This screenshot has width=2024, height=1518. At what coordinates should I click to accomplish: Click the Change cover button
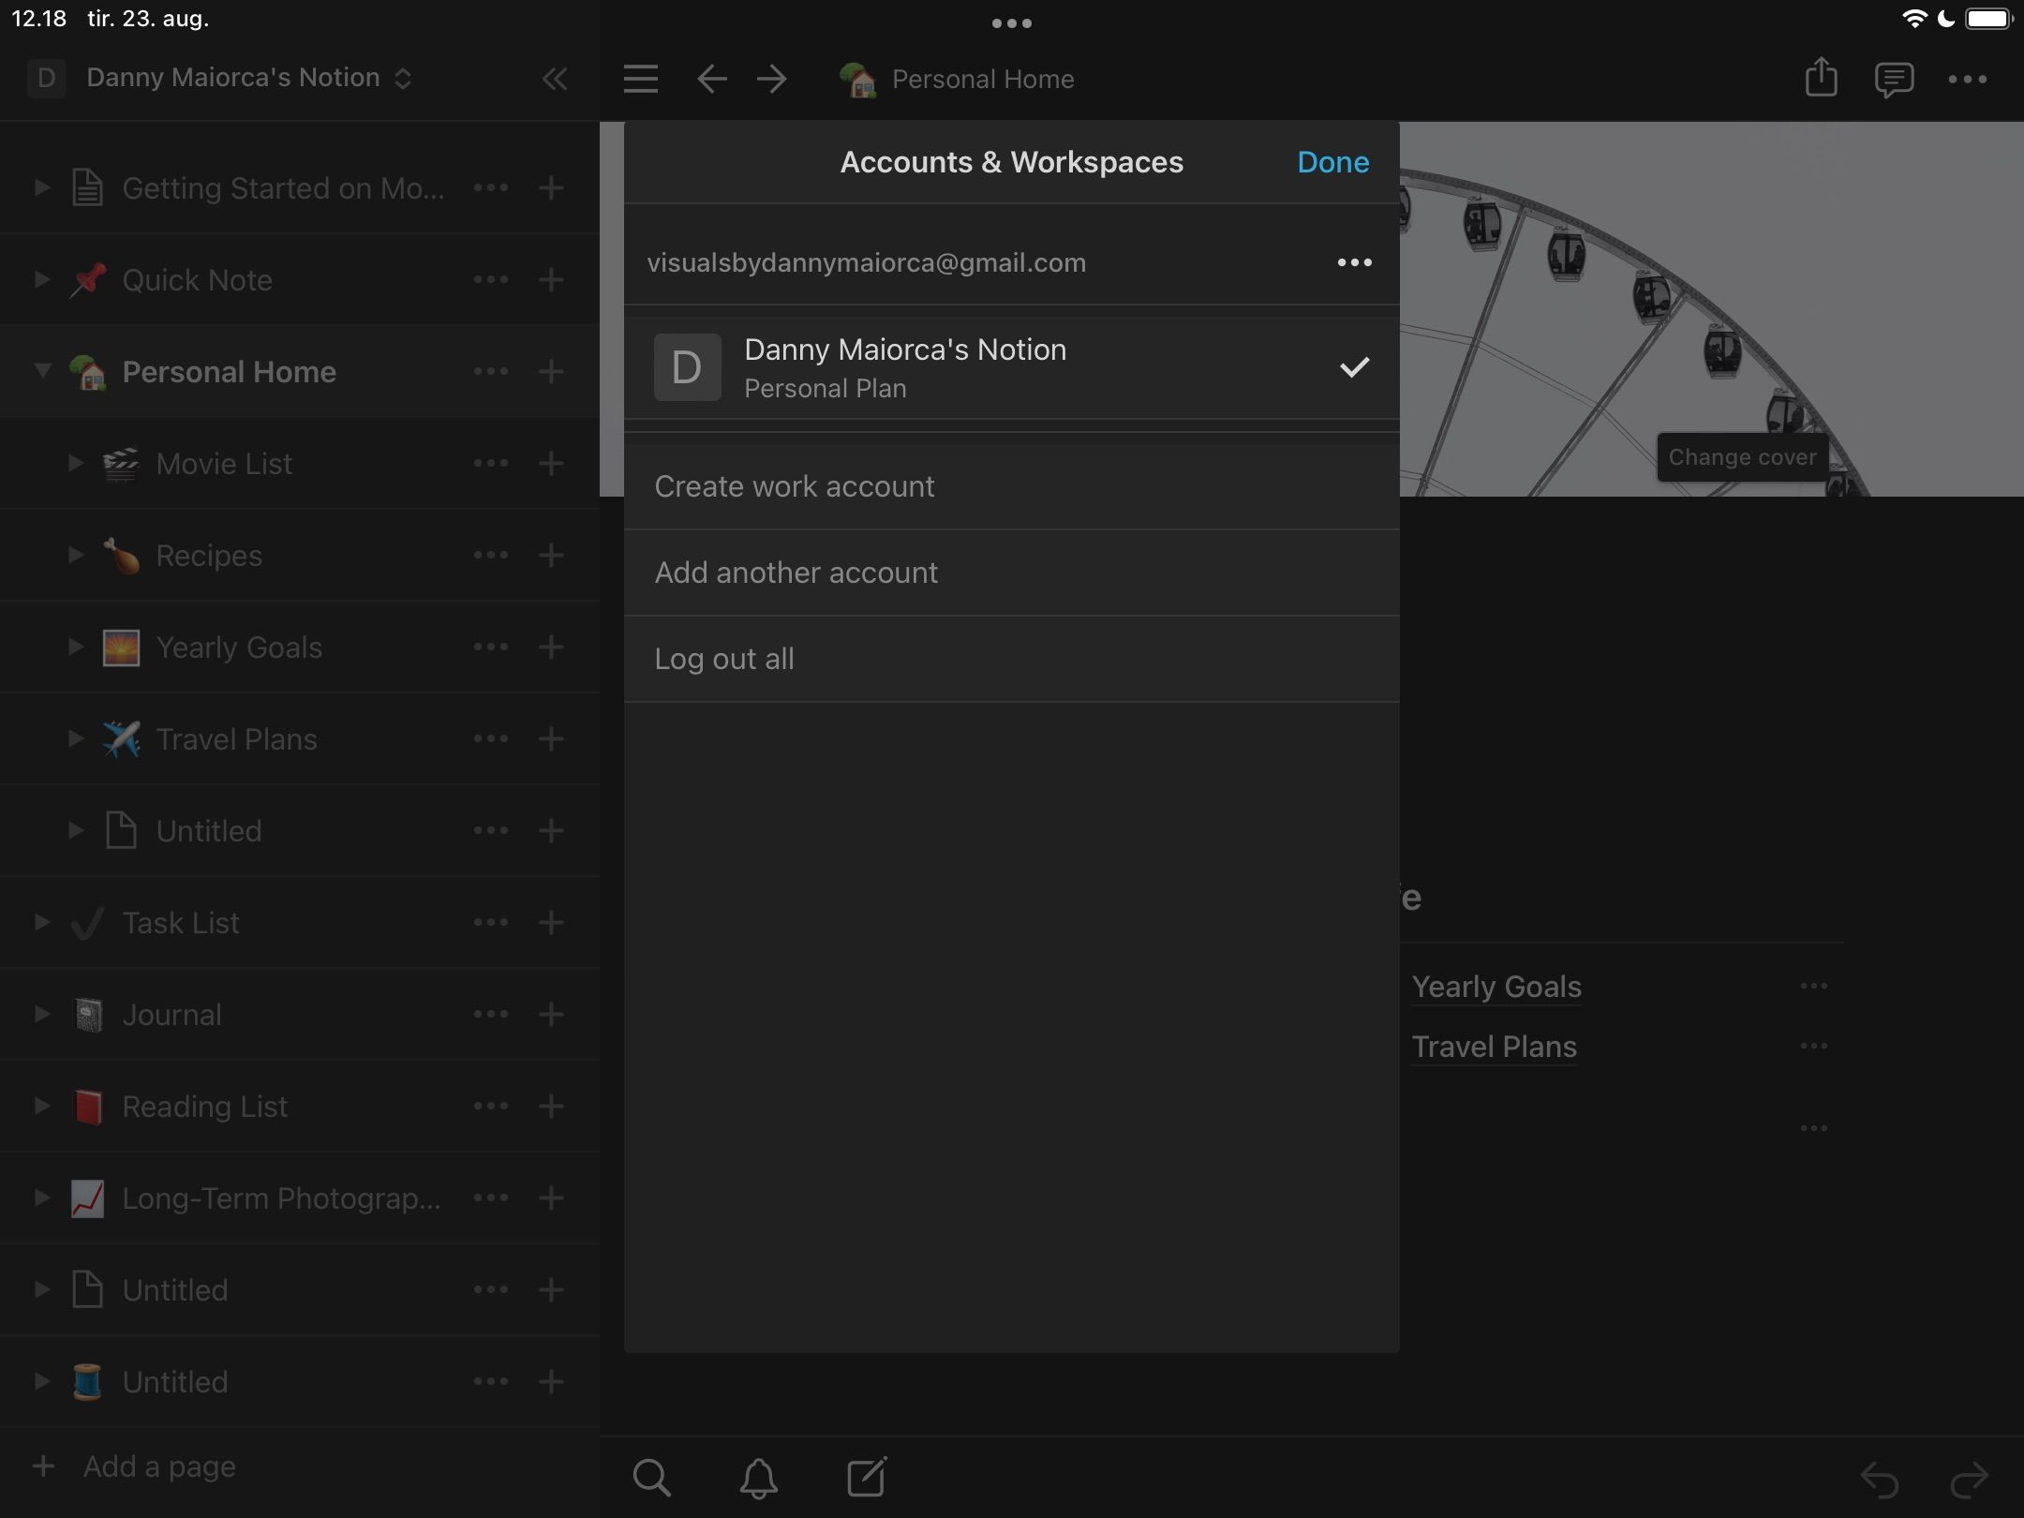(x=1742, y=457)
